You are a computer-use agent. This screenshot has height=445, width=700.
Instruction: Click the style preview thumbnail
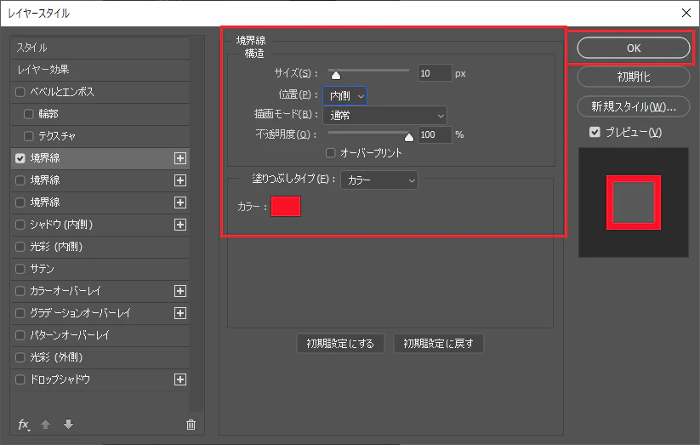634,203
